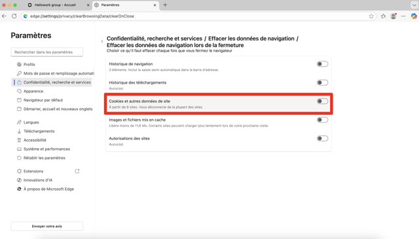Screen dimensions: 419x239
Task: Click Envoyer votre avis button
Action: 46,226
